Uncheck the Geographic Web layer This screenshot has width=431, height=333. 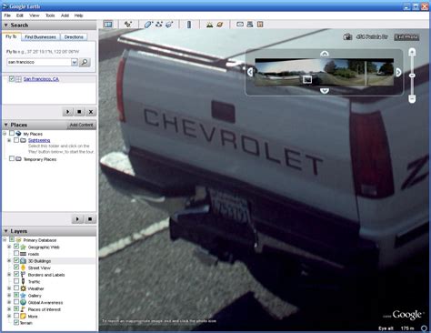(x=16, y=247)
